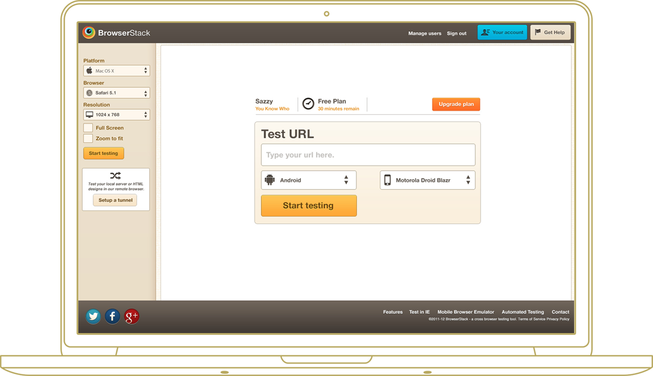Open the Google Plus social icon

132,316
